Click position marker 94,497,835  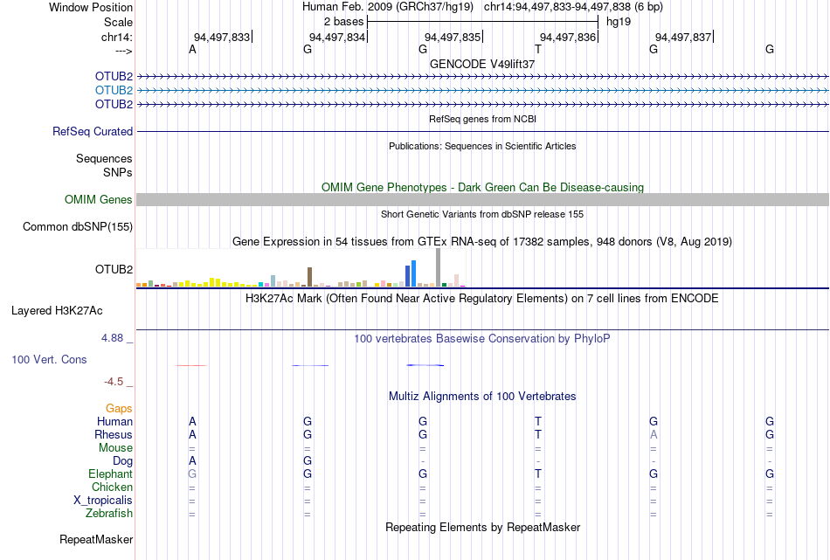click(x=453, y=37)
